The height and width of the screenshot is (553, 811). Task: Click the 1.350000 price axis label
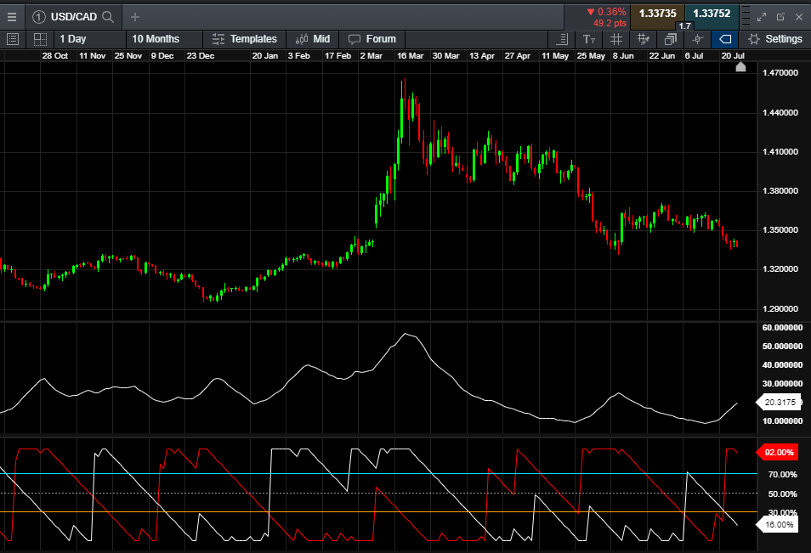(780, 230)
